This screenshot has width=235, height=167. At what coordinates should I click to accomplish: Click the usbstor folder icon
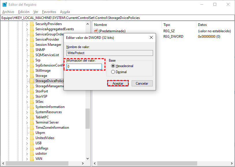pyautogui.click(x=32, y=153)
